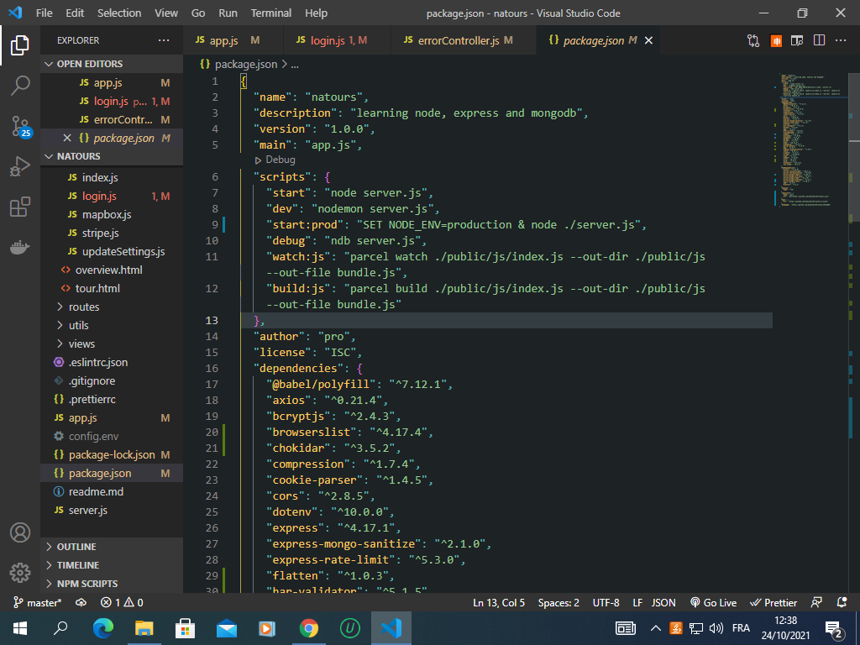Open the Selection menu

(119, 13)
